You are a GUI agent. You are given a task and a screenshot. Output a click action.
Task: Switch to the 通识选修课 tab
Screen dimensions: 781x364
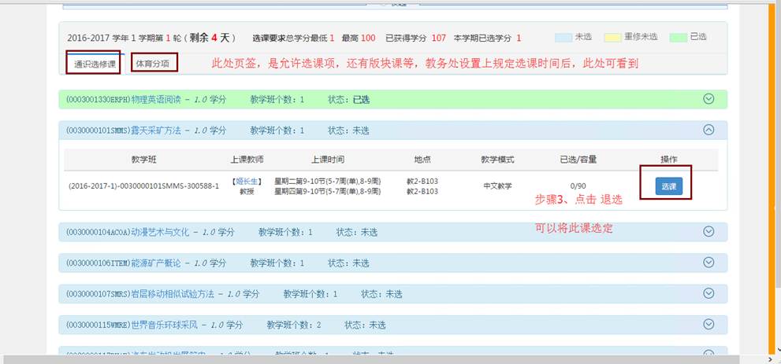[94, 63]
